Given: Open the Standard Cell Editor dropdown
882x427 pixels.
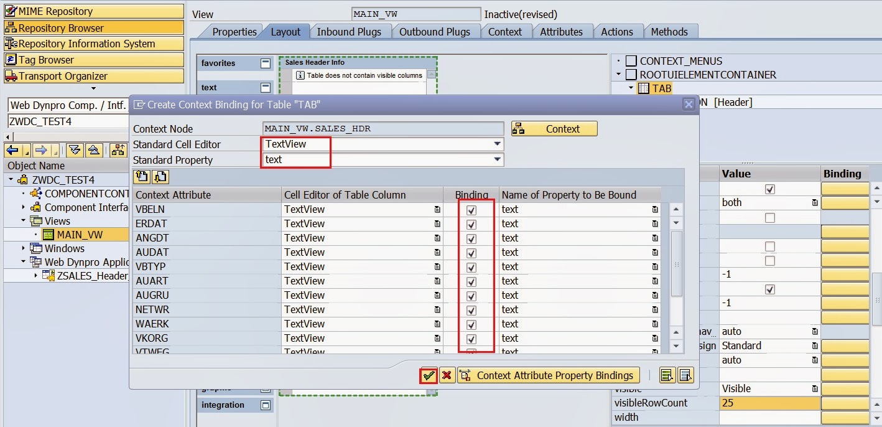Looking at the screenshot, I should (x=498, y=144).
